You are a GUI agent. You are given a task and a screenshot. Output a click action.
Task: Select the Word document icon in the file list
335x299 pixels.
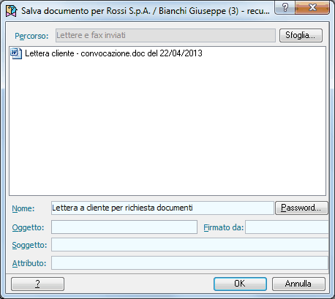(x=16, y=53)
